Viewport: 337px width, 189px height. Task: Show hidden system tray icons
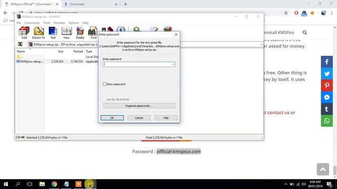click(x=285, y=184)
